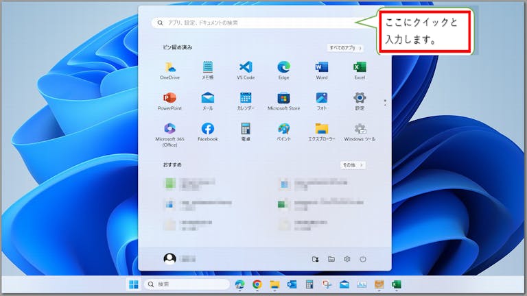This screenshot has width=527, height=296.
Task: Click the すべてのアプリ button
Action: click(x=346, y=48)
